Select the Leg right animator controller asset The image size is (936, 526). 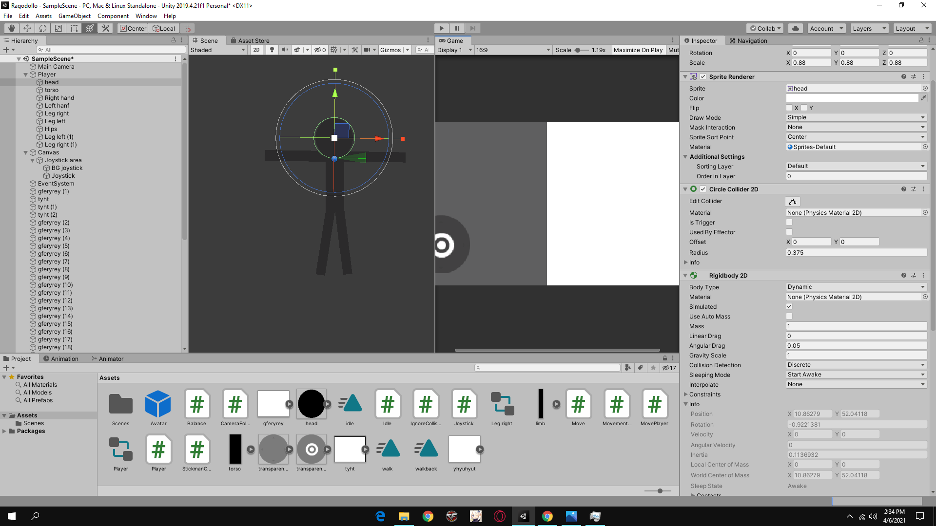click(x=502, y=408)
